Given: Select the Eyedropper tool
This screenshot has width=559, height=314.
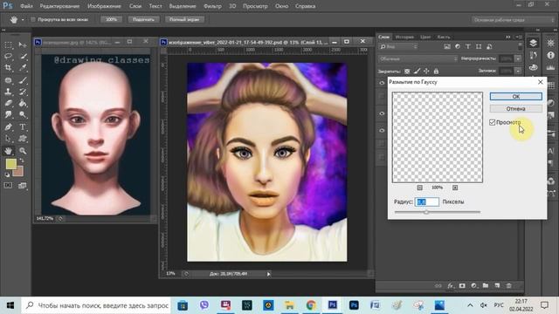Looking at the screenshot, I should (x=23, y=68).
